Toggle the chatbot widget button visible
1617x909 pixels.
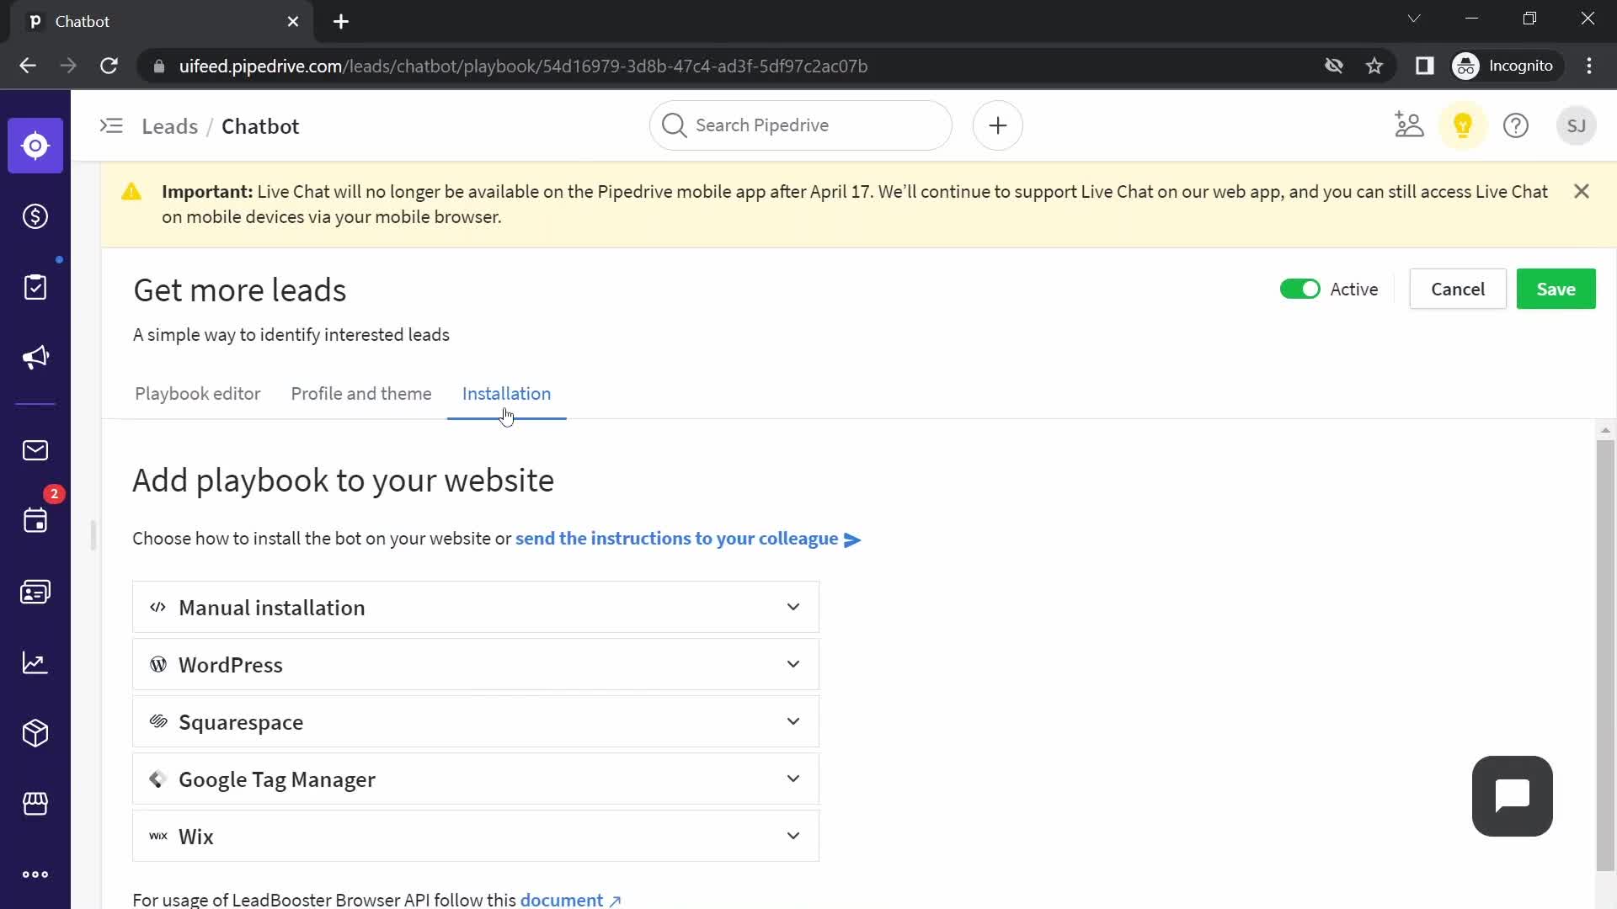click(x=1513, y=795)
